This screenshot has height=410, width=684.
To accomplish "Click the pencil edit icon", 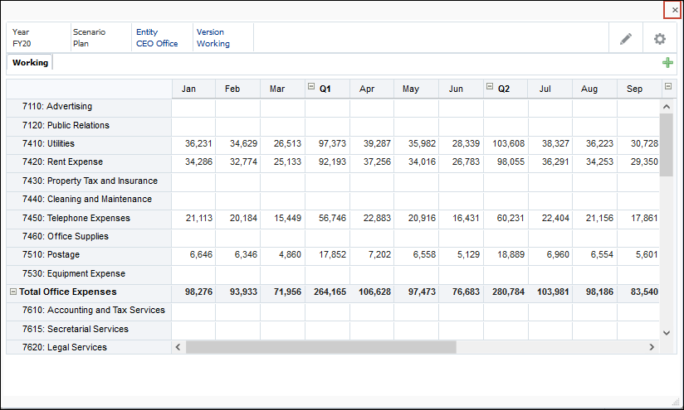I will click(x=626, y=39).
